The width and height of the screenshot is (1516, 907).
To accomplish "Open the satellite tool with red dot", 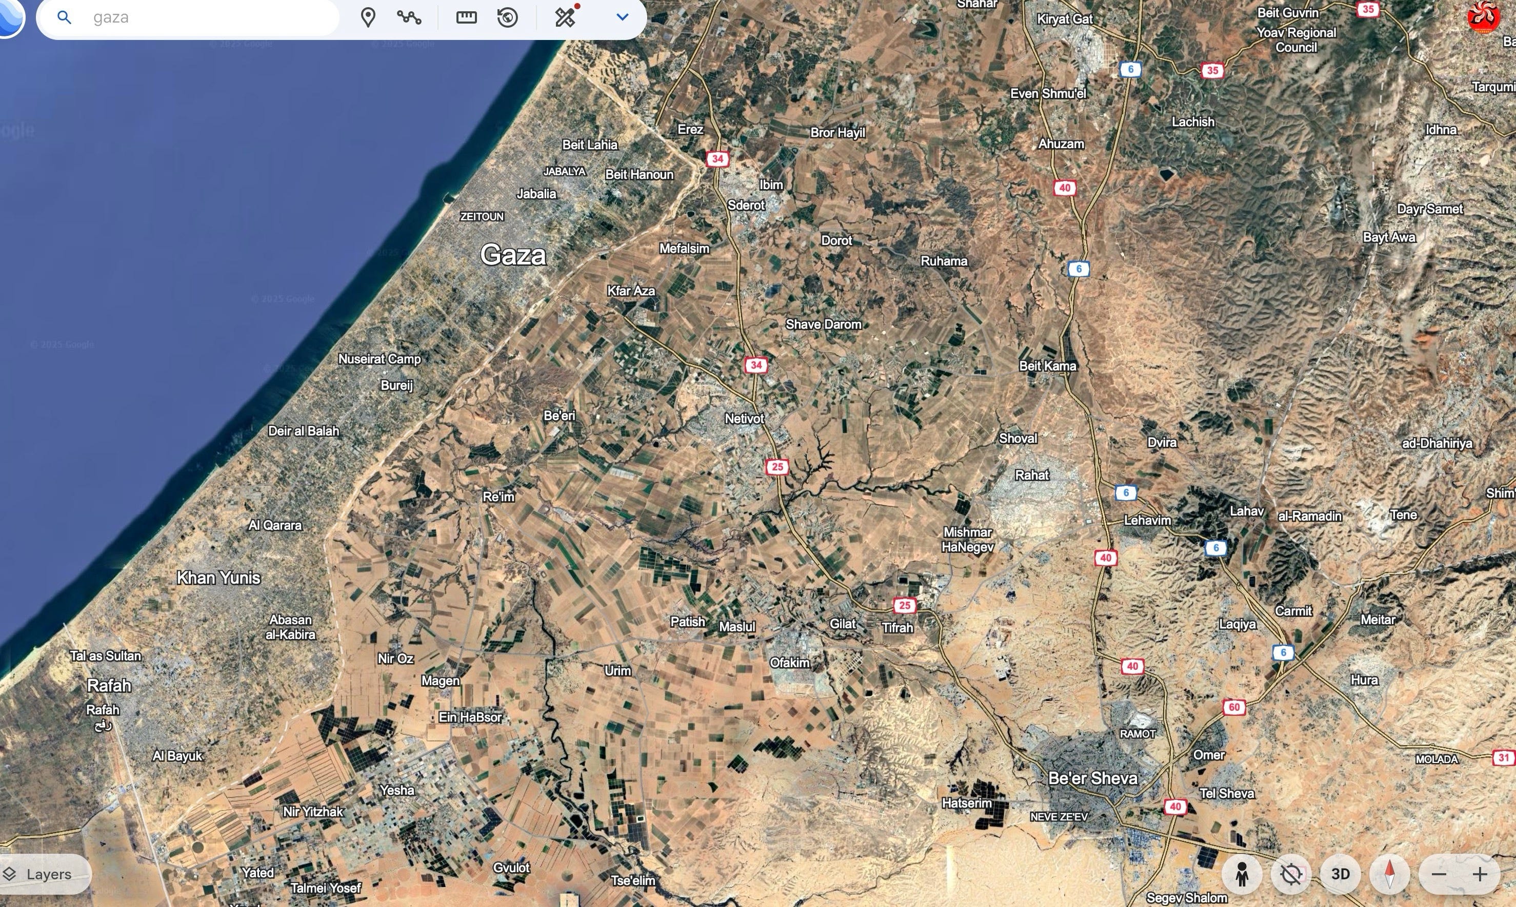I will click(566, 16).
